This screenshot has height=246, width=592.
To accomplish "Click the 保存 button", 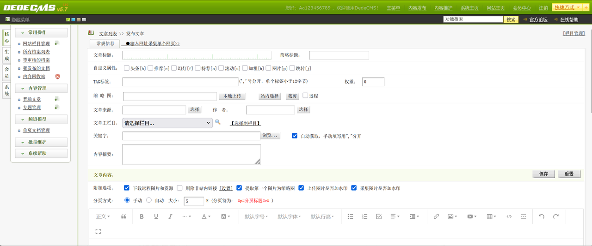I will click(x=543, y=174).
